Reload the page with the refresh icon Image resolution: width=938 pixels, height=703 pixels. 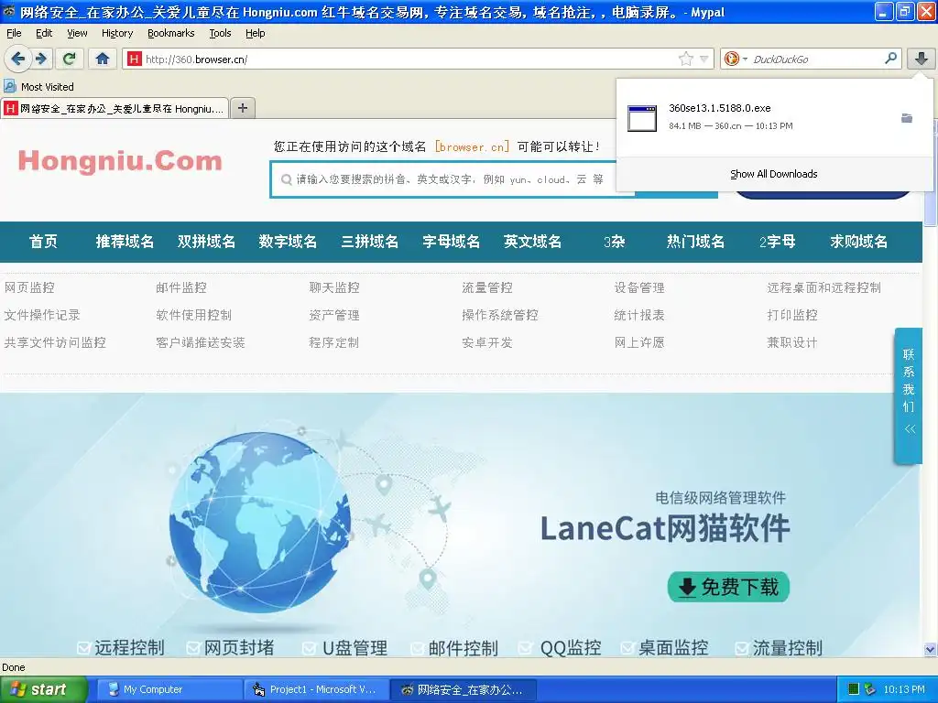pos(70,59)
